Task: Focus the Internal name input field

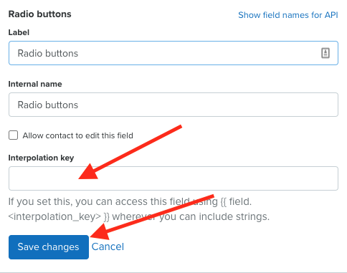Action: tap(173, 105)
